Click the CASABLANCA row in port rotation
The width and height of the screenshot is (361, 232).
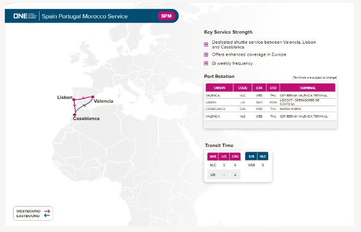click(271, 109)
